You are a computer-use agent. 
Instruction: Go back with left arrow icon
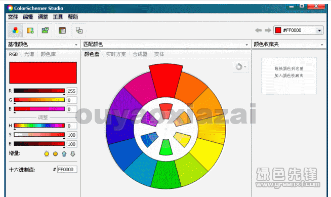tap(259, 30)
